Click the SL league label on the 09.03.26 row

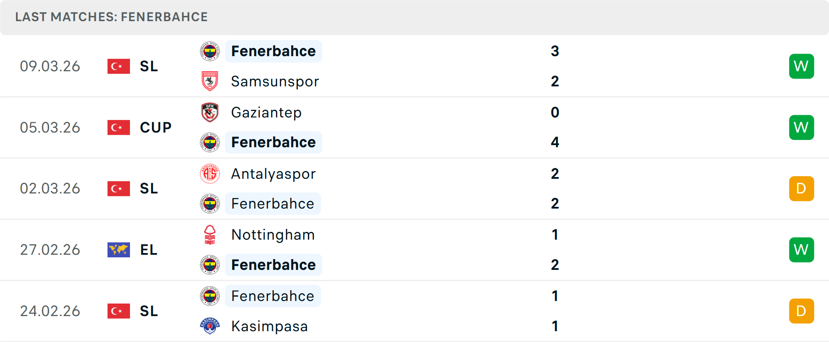(149, 66)
